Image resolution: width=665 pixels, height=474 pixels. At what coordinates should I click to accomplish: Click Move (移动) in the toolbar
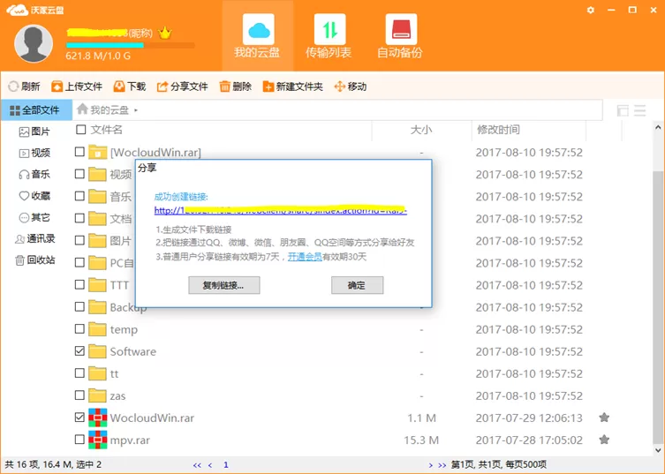[x=351, y=87]
